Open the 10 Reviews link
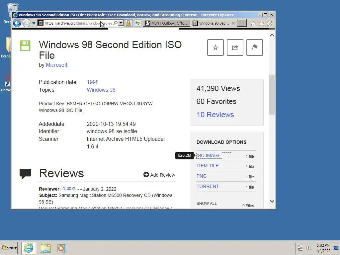 click(x=215, y=115)
